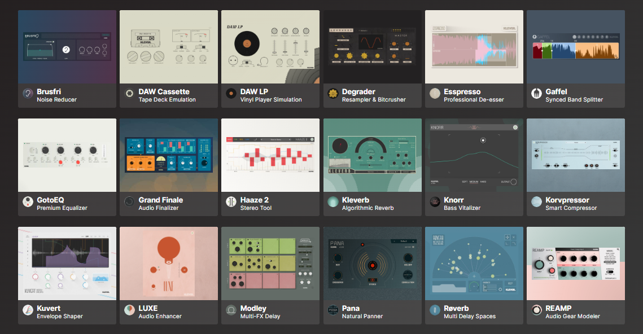Open the GotoEQ equalizer preview image

tap(67, 155)
